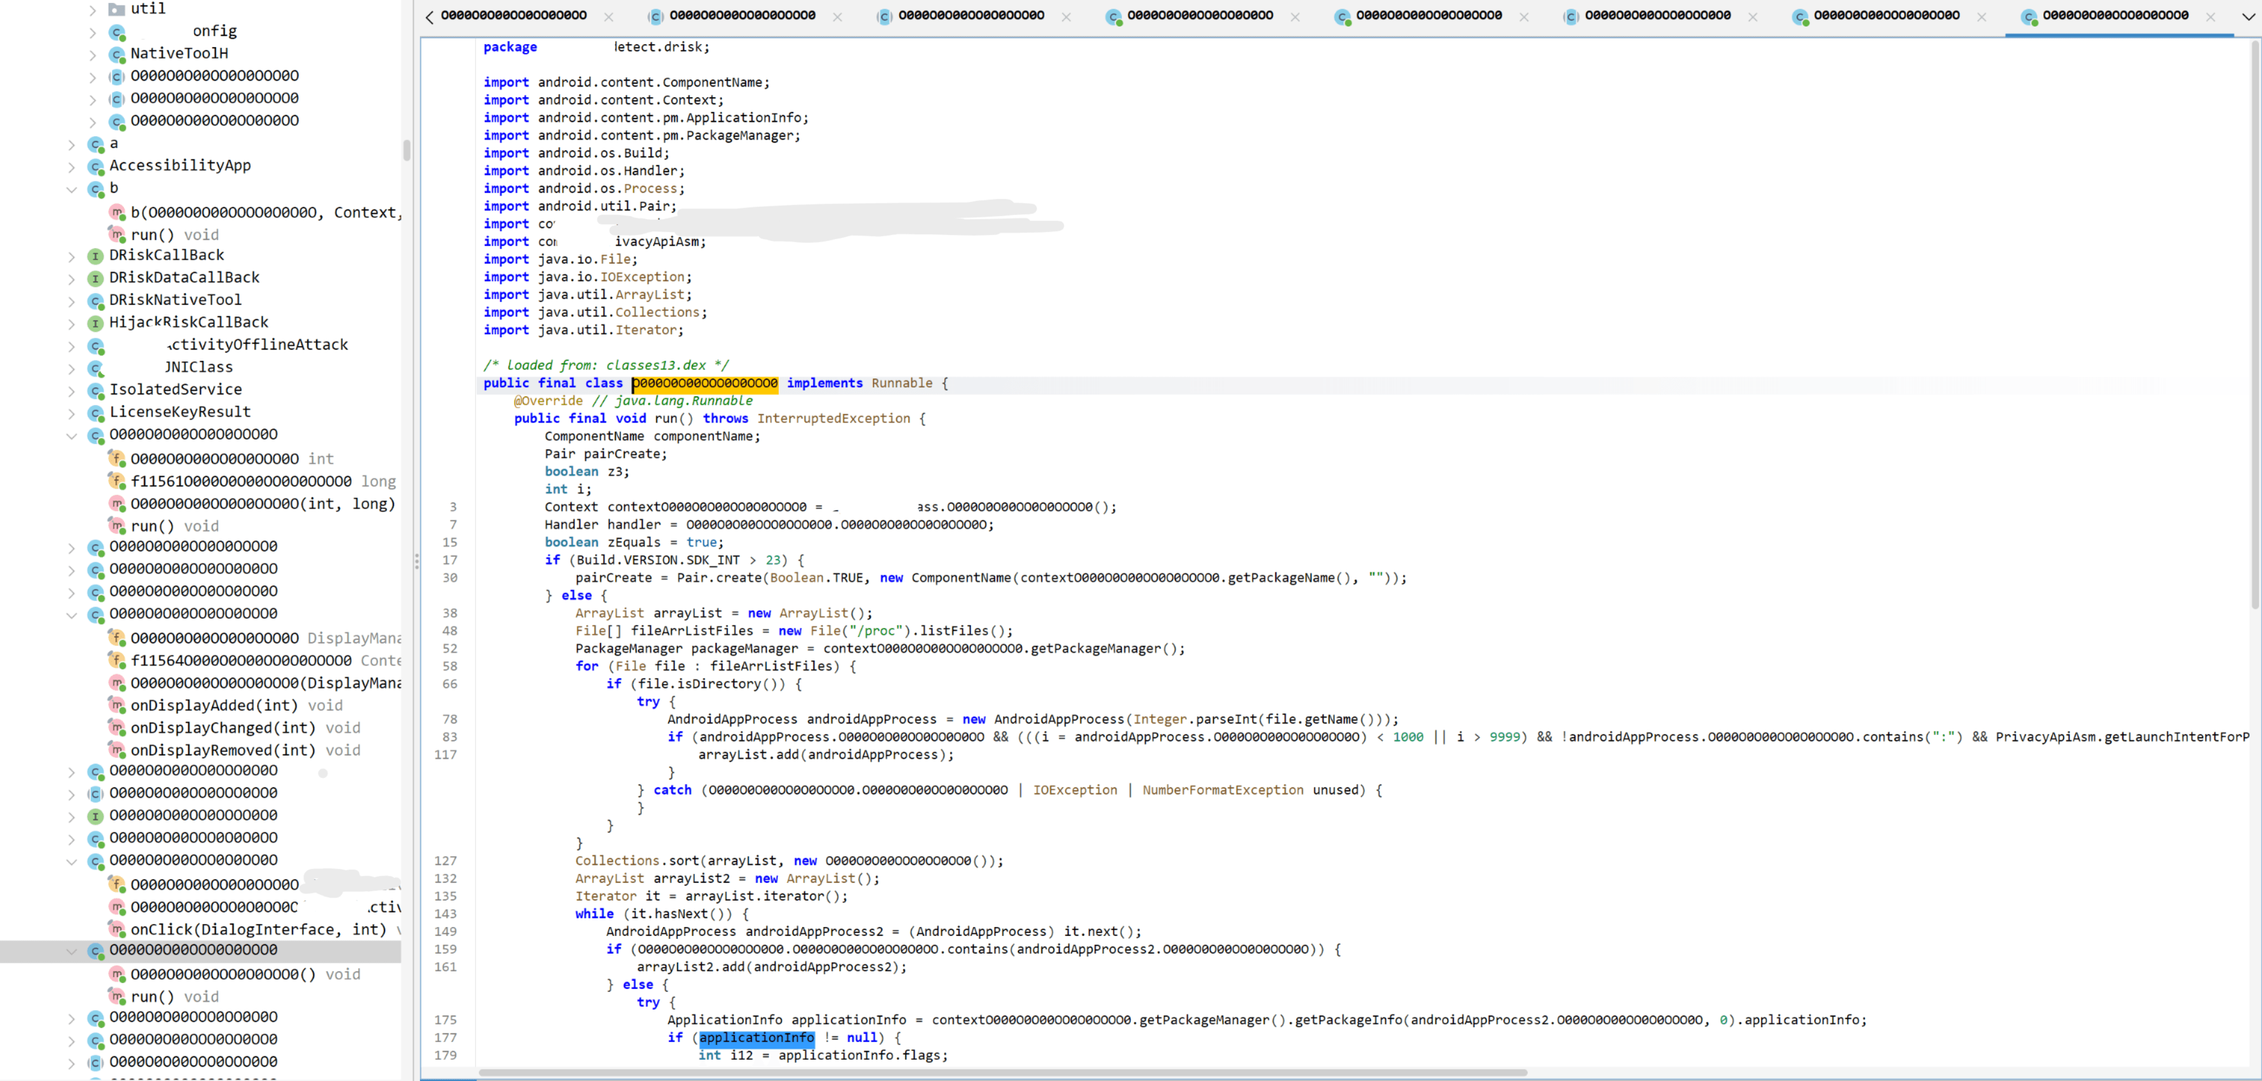
Task: Click the onDisplayAdded(int) method icon
Action: 116,706
